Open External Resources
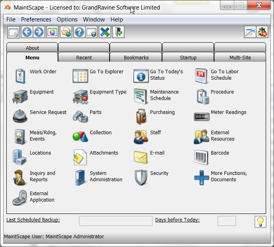Screen dimensions: 274x247 tap(201, 137)
